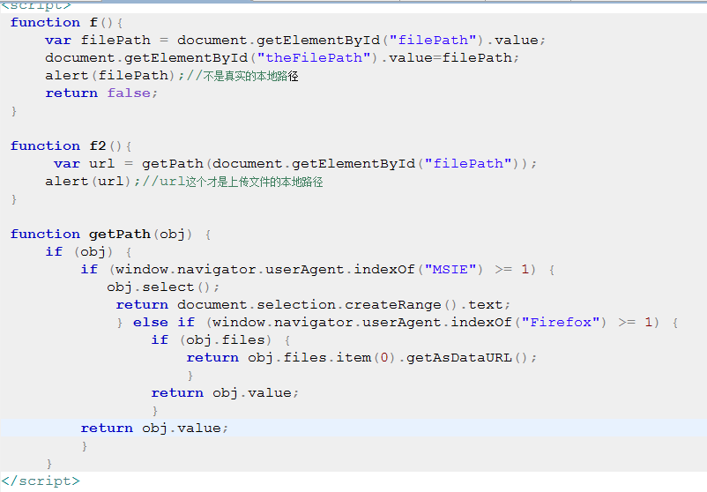The height and width of the screenshot is (492, 707).
Task: Click Chinese comment after alert(filePath)
Action: pos(242,76)
